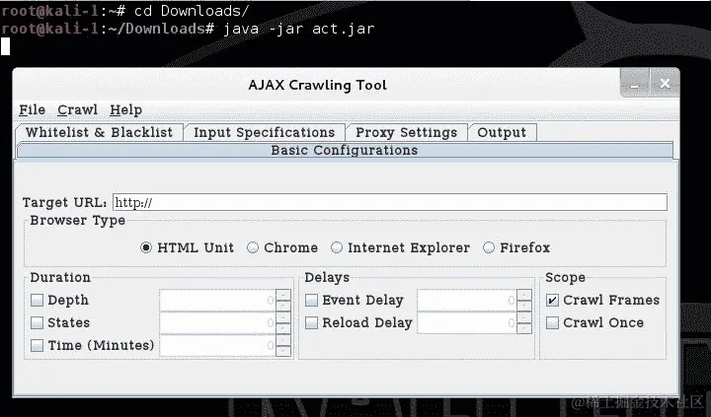Screen dimensions: 711x417
Task: Decrease Reload Delay spinner down arrow
Action: coord(524,328)
